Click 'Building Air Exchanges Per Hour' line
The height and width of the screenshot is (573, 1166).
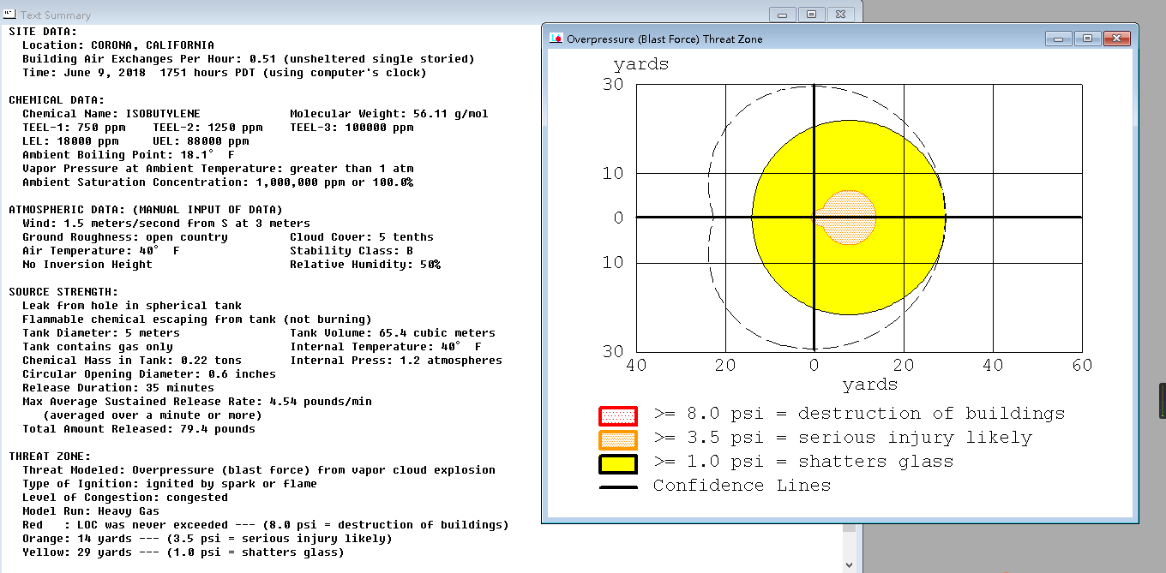point(249,59)
